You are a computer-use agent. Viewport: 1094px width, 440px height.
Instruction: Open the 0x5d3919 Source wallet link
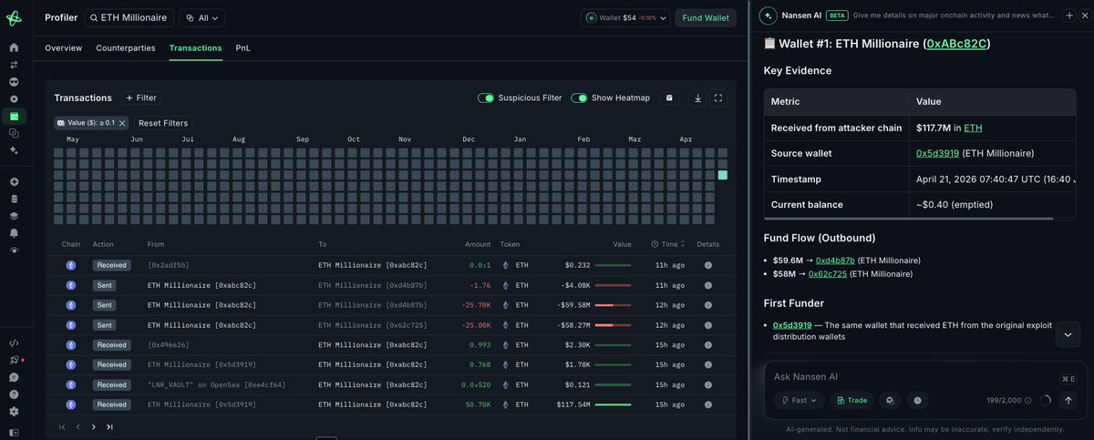coord(935,153)
